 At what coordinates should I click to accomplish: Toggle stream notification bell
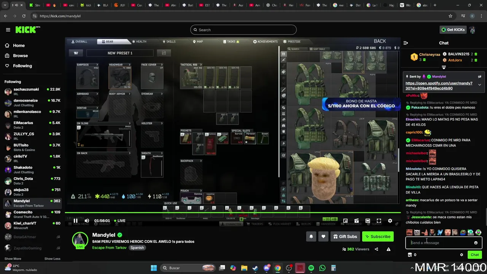[x=311, y=236]
